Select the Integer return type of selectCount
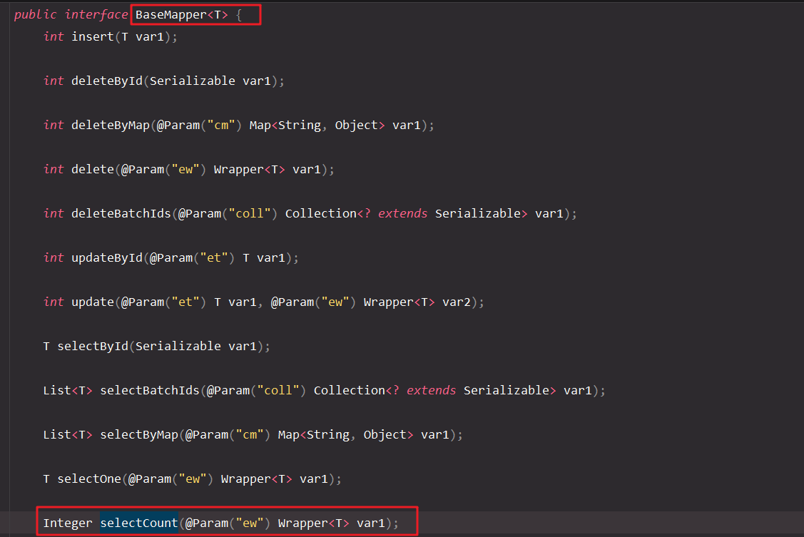The height and width of the screenshot is (537, 804). point(66,523)
